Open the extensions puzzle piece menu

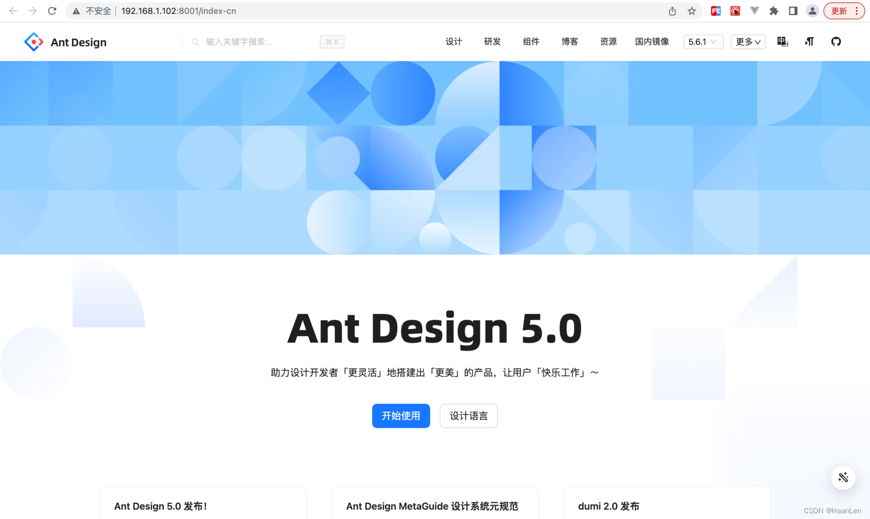click(x=774, y=11)
